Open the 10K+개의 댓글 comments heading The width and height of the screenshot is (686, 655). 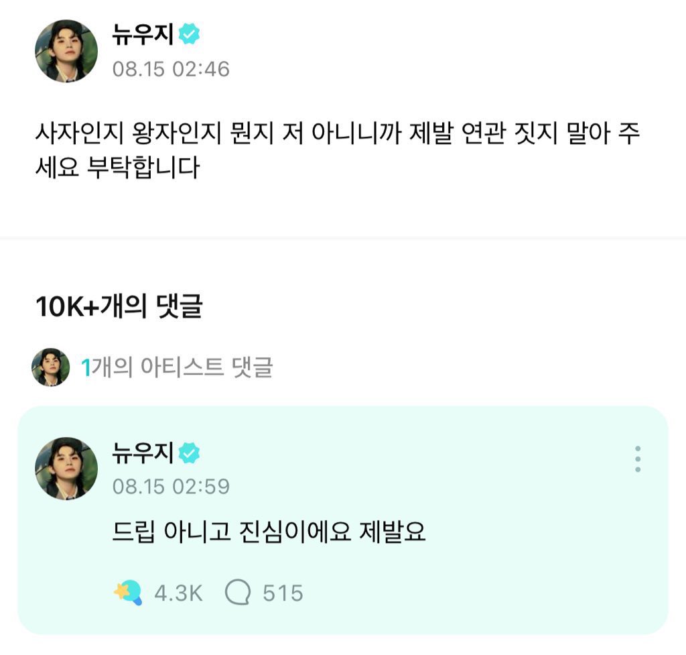point(119,307)
